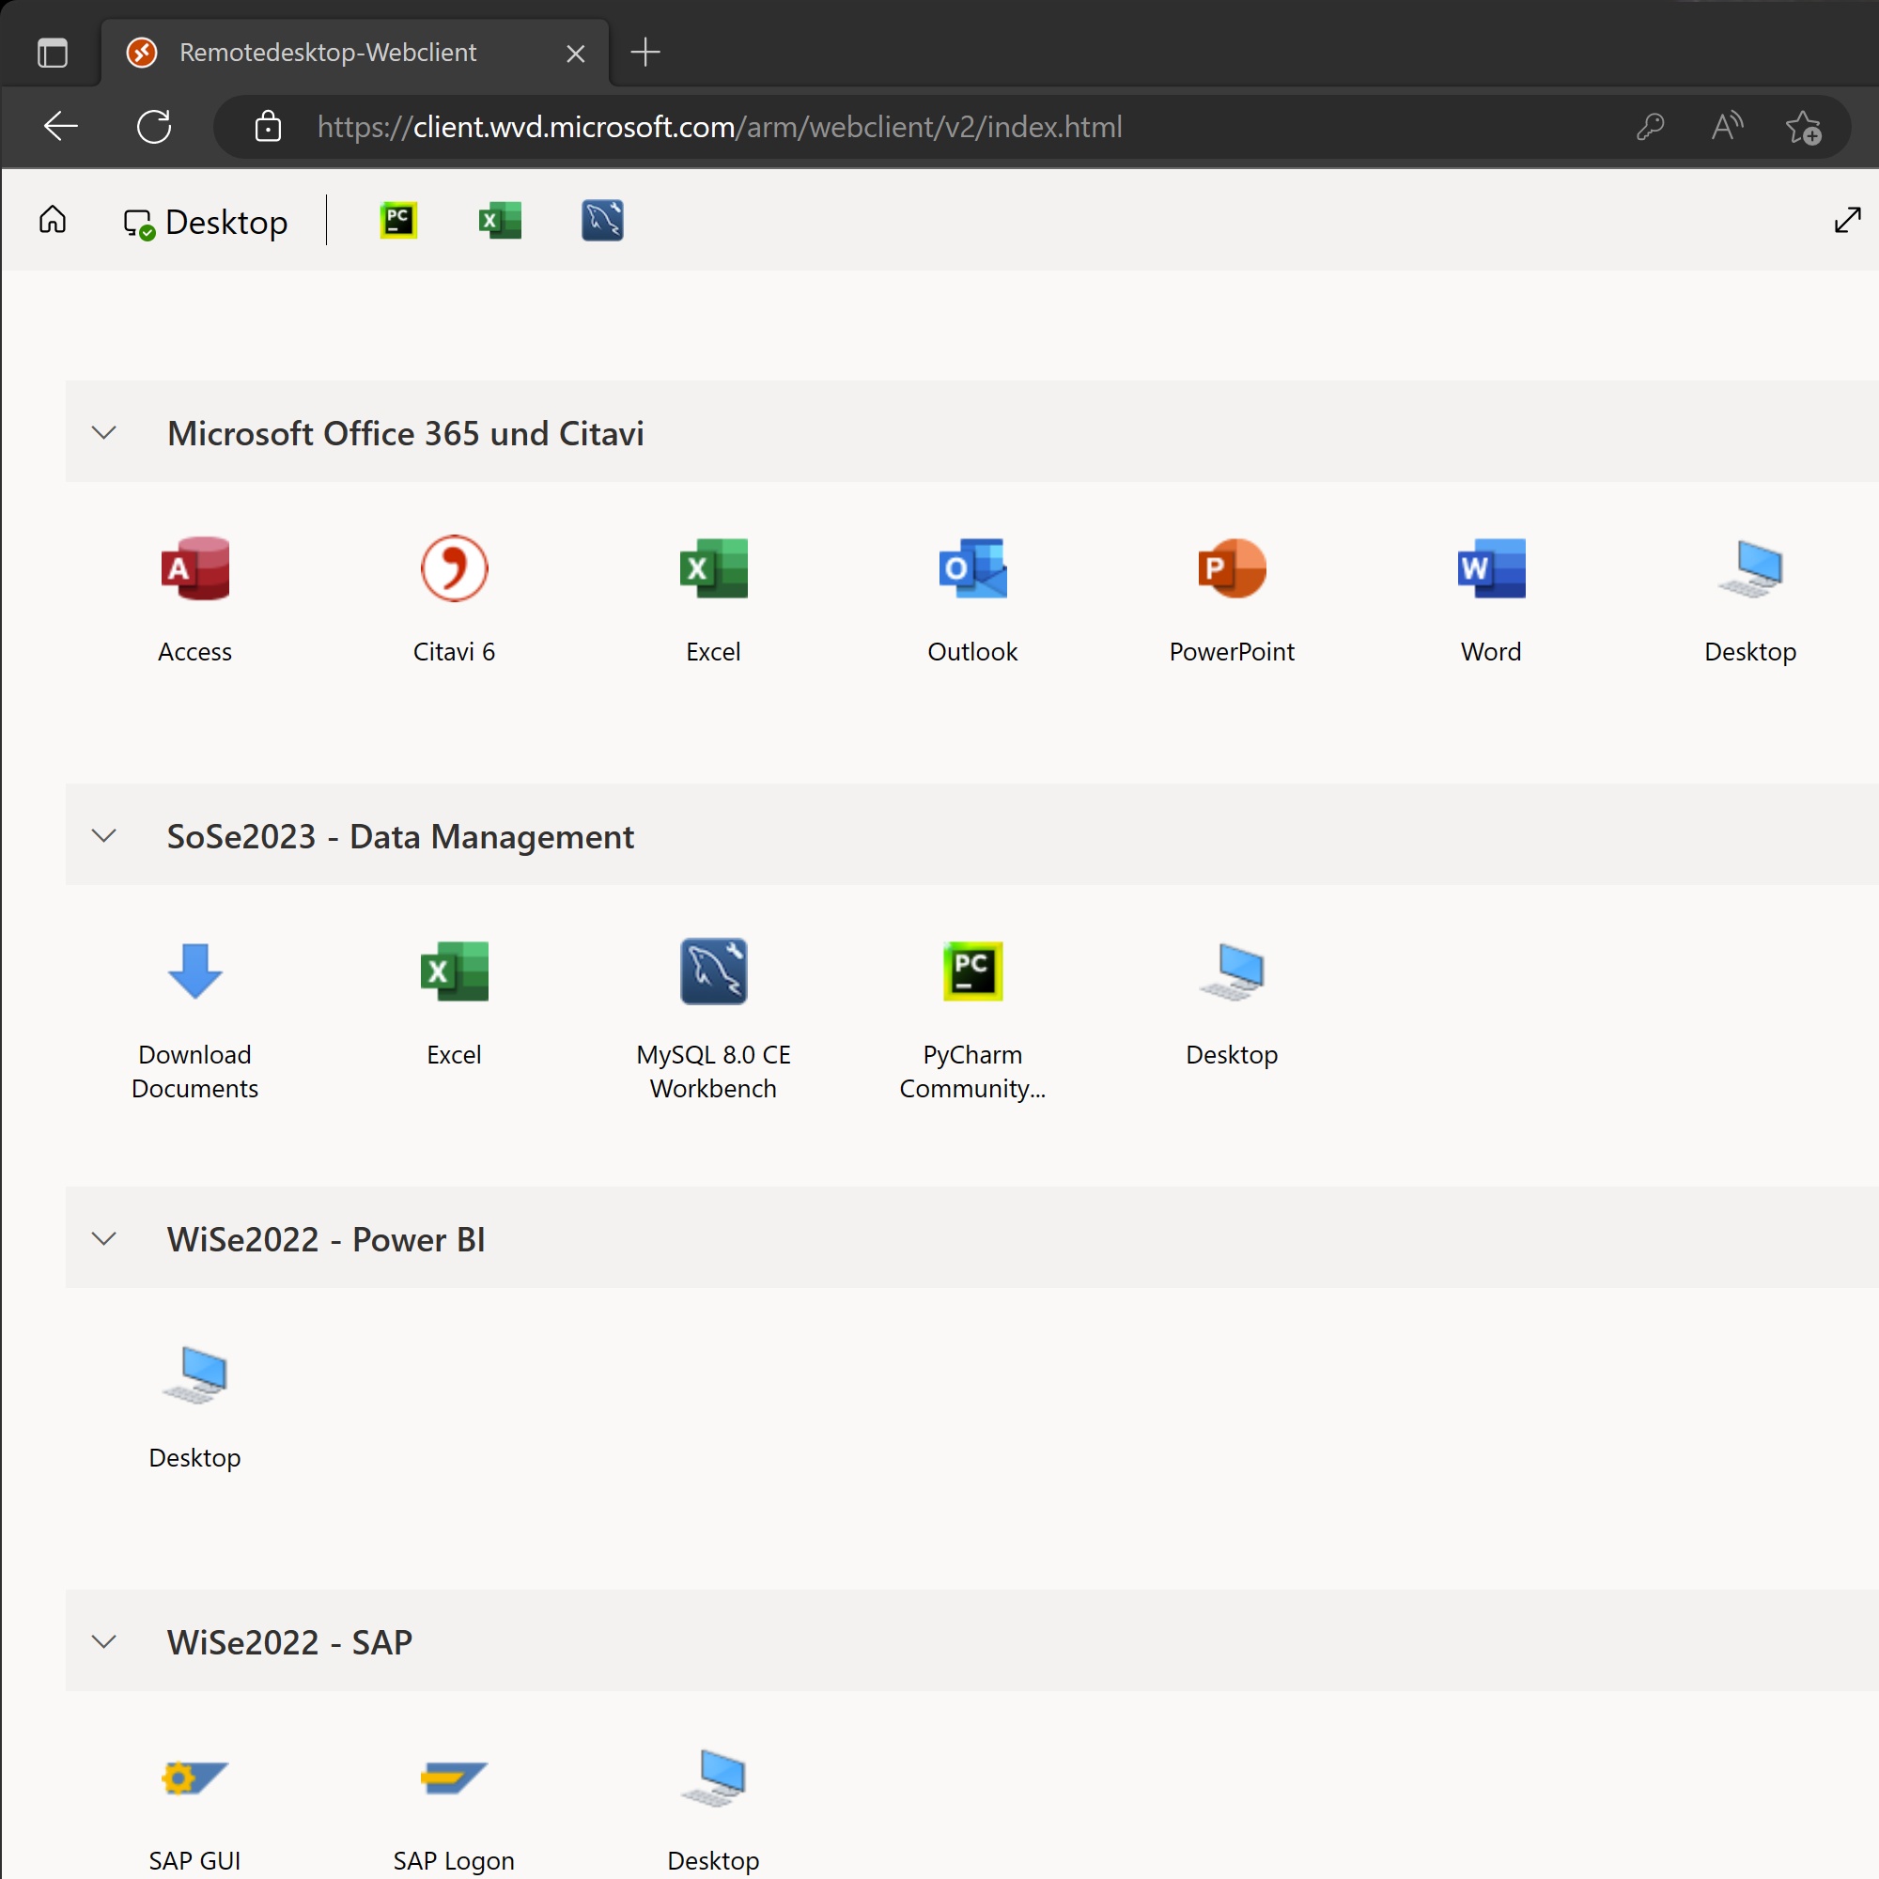
Task: Launch PyCharm Community
Action: [972, 1019]
